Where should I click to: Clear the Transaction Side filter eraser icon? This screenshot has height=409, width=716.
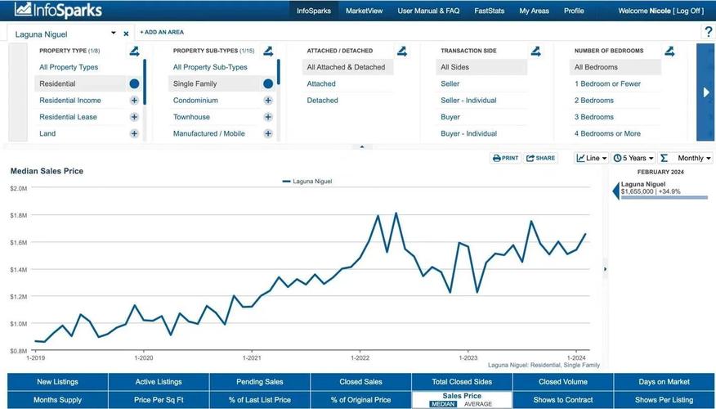coord(535,51)
